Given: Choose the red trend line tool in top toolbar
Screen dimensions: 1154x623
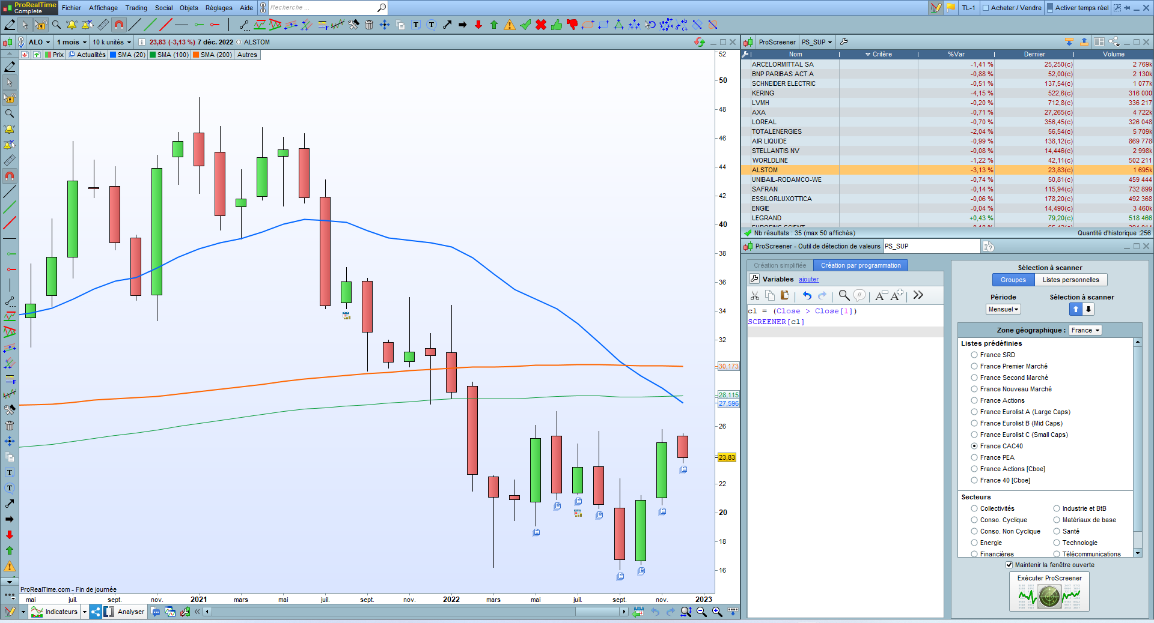Looking at the screenshot, I should coord(166,25).
